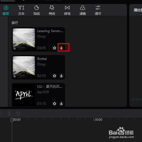Click the delete trash icon in timeline toolbar

[18, 114]
